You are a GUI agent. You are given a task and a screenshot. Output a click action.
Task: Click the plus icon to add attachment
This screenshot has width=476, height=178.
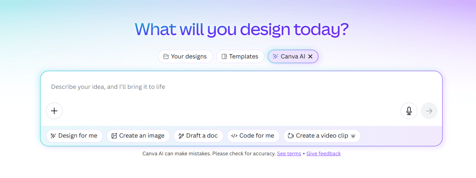click(x=54, y=111)
